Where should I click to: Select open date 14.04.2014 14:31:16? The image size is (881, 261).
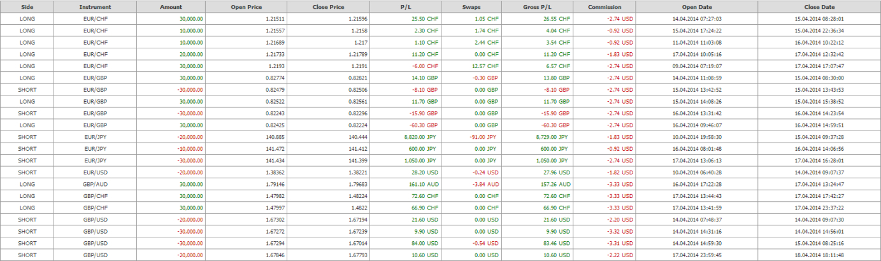697,231
